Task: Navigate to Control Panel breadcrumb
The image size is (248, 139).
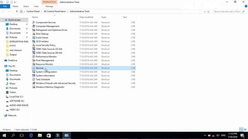Action: 33,11
